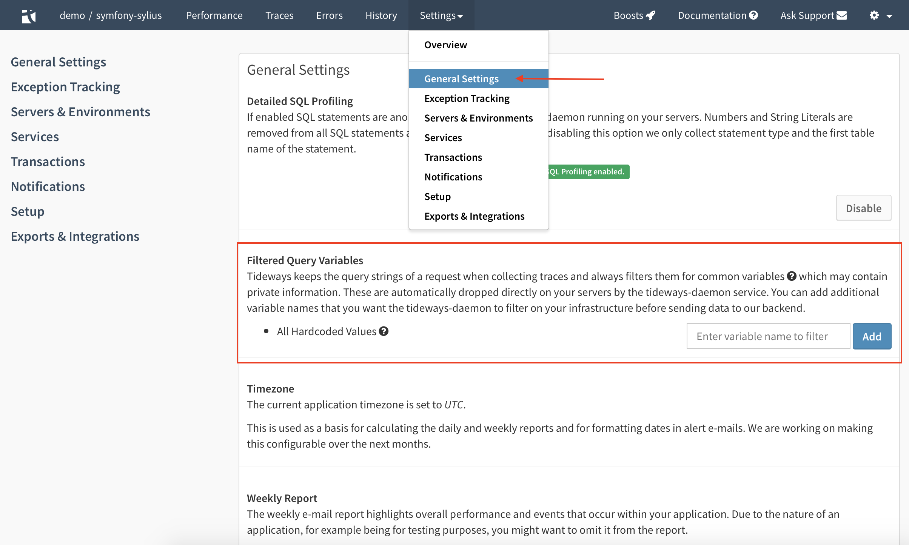Open Services in left sidebar
The height and width of the screenshot is (545, 909).
[35, 137]
